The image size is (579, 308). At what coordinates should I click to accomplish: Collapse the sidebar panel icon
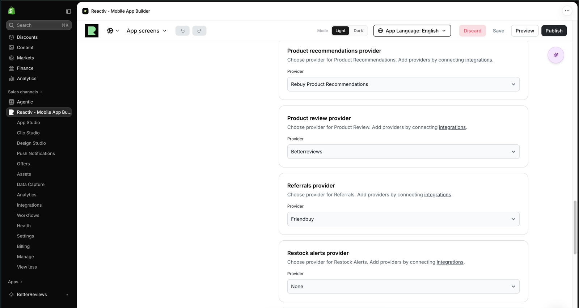68,11
